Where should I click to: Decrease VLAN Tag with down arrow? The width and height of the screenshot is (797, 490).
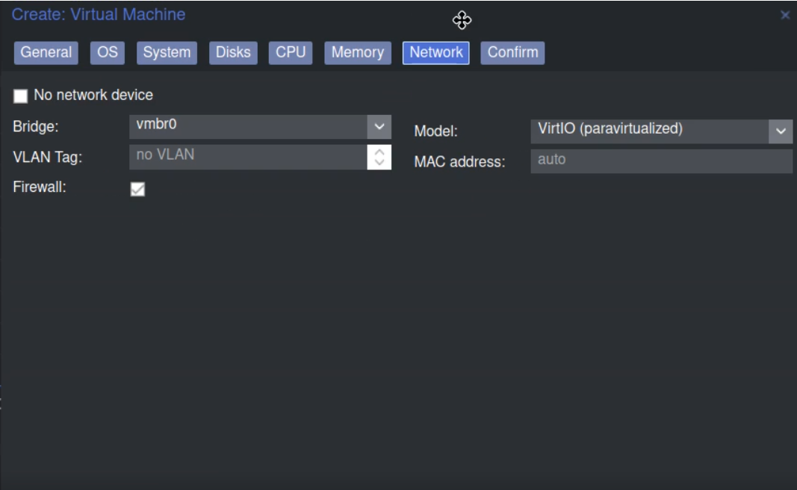pos(379,162)
